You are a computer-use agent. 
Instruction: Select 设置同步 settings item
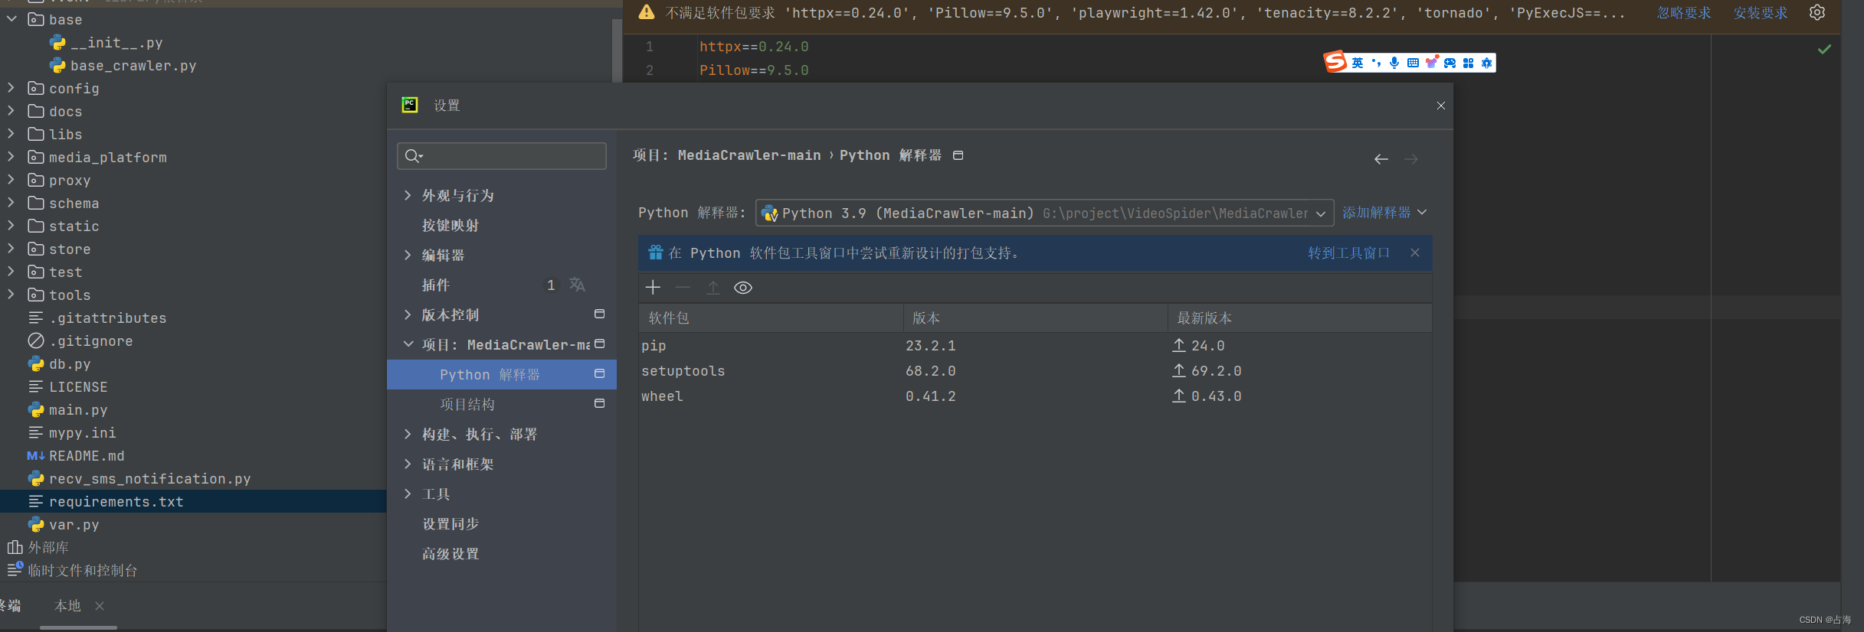[x=450, y=523]
